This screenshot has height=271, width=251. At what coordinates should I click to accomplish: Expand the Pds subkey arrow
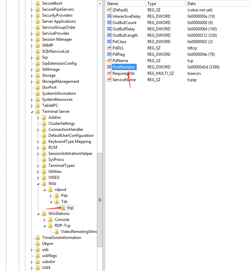point(51,196)
